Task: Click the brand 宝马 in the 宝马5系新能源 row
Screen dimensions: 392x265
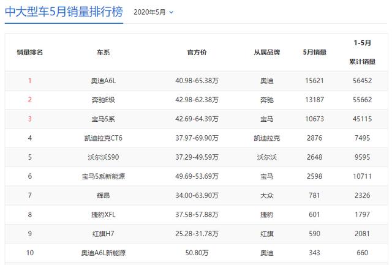Action: [x=267, y=176]
